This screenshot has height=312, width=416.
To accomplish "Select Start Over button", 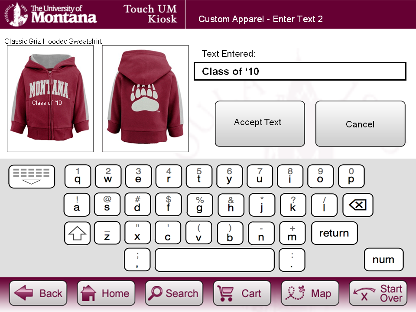I will 378,293.
